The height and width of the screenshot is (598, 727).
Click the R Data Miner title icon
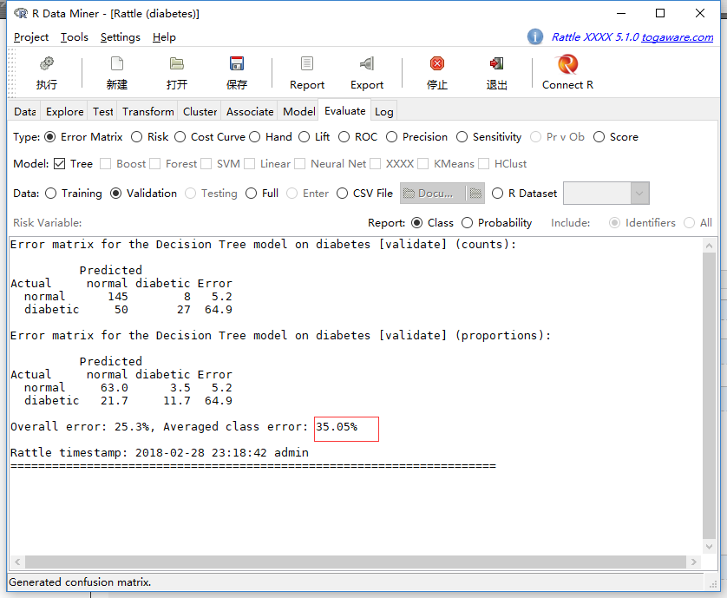pos(21,14)
